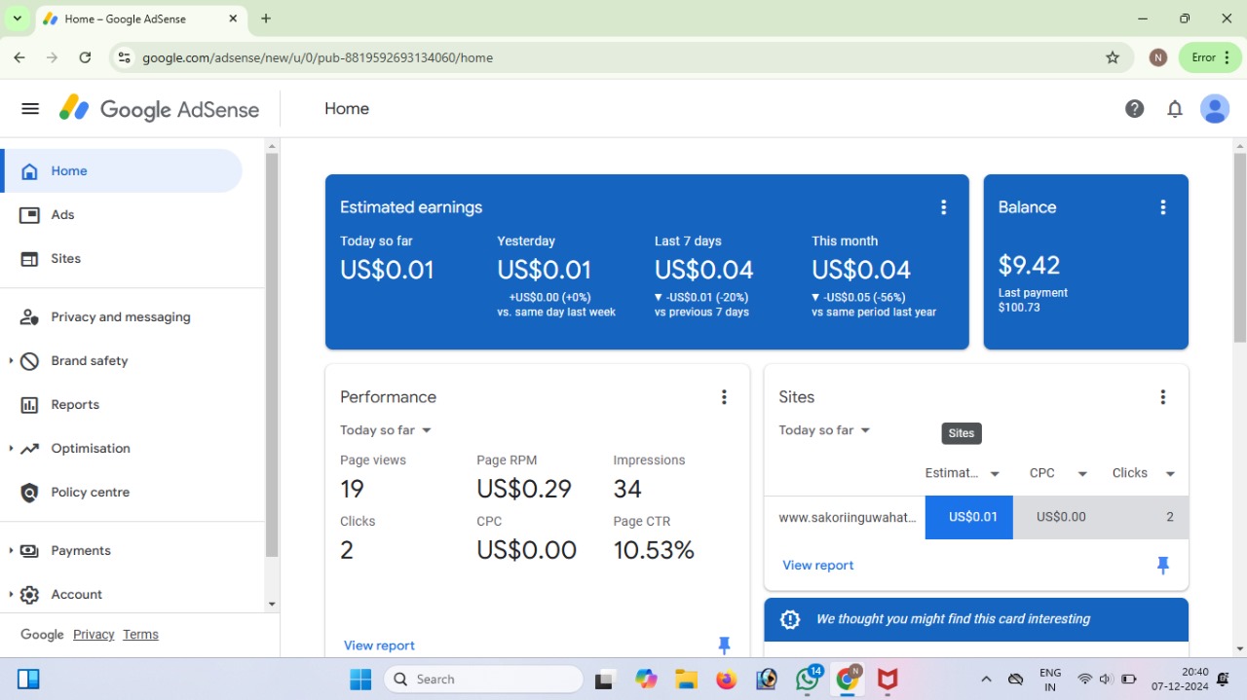Reload the page with the browser refresh icon

click(85, 57)
